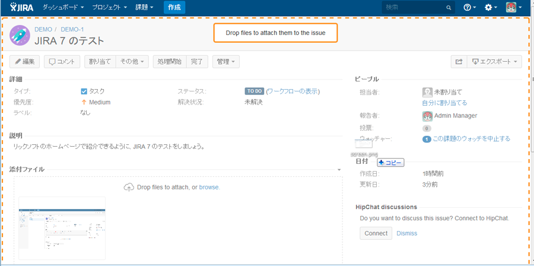534x266 pixels.
Task: Click the HipChat discussions heading
Action: pyautogui.click(x=386, y=207)
